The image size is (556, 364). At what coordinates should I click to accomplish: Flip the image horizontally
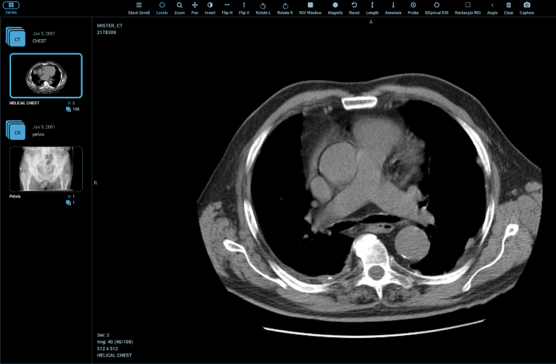227,7
